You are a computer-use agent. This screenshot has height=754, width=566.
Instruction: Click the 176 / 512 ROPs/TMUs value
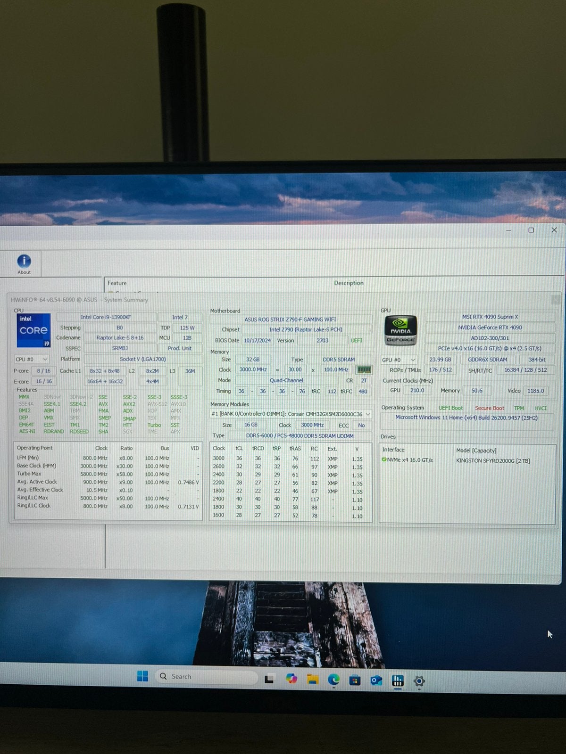click(441, 370)
